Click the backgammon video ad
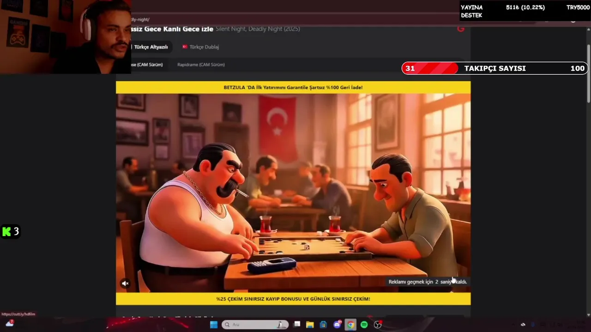This screenshot has width=591, height=332. [293, 193]
